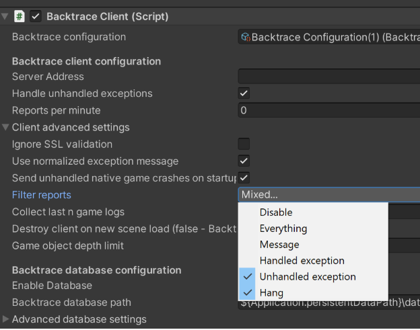The height and width of the screenshot is (330, 420).
Task: Select Handled exception filter option
Action: pyautogui.click(x=313, y=261)
